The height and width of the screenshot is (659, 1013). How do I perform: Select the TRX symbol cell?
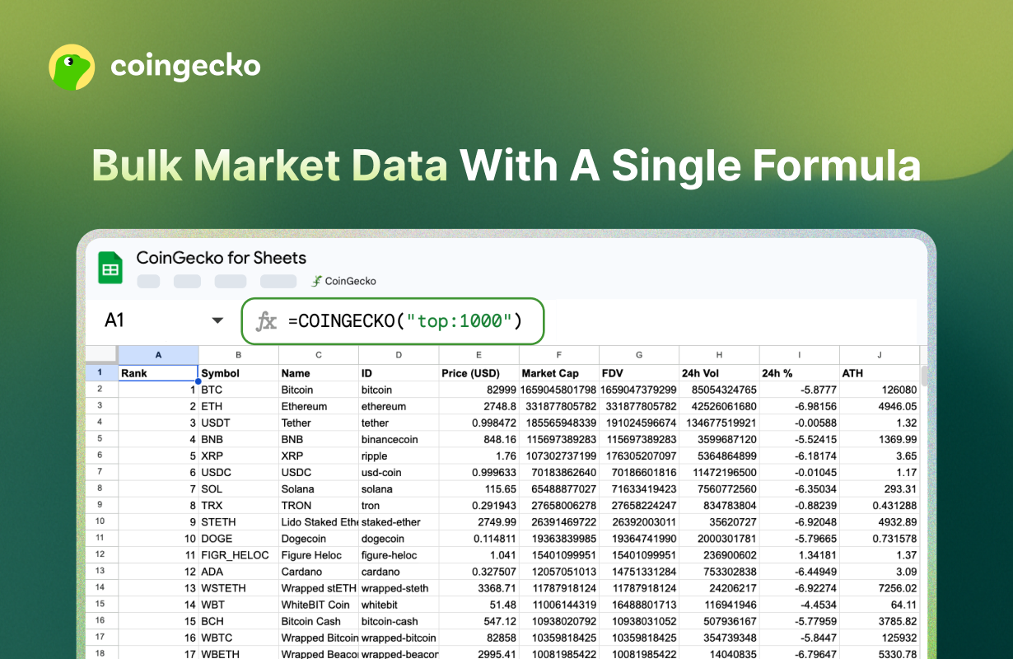[x=239, y=505]
